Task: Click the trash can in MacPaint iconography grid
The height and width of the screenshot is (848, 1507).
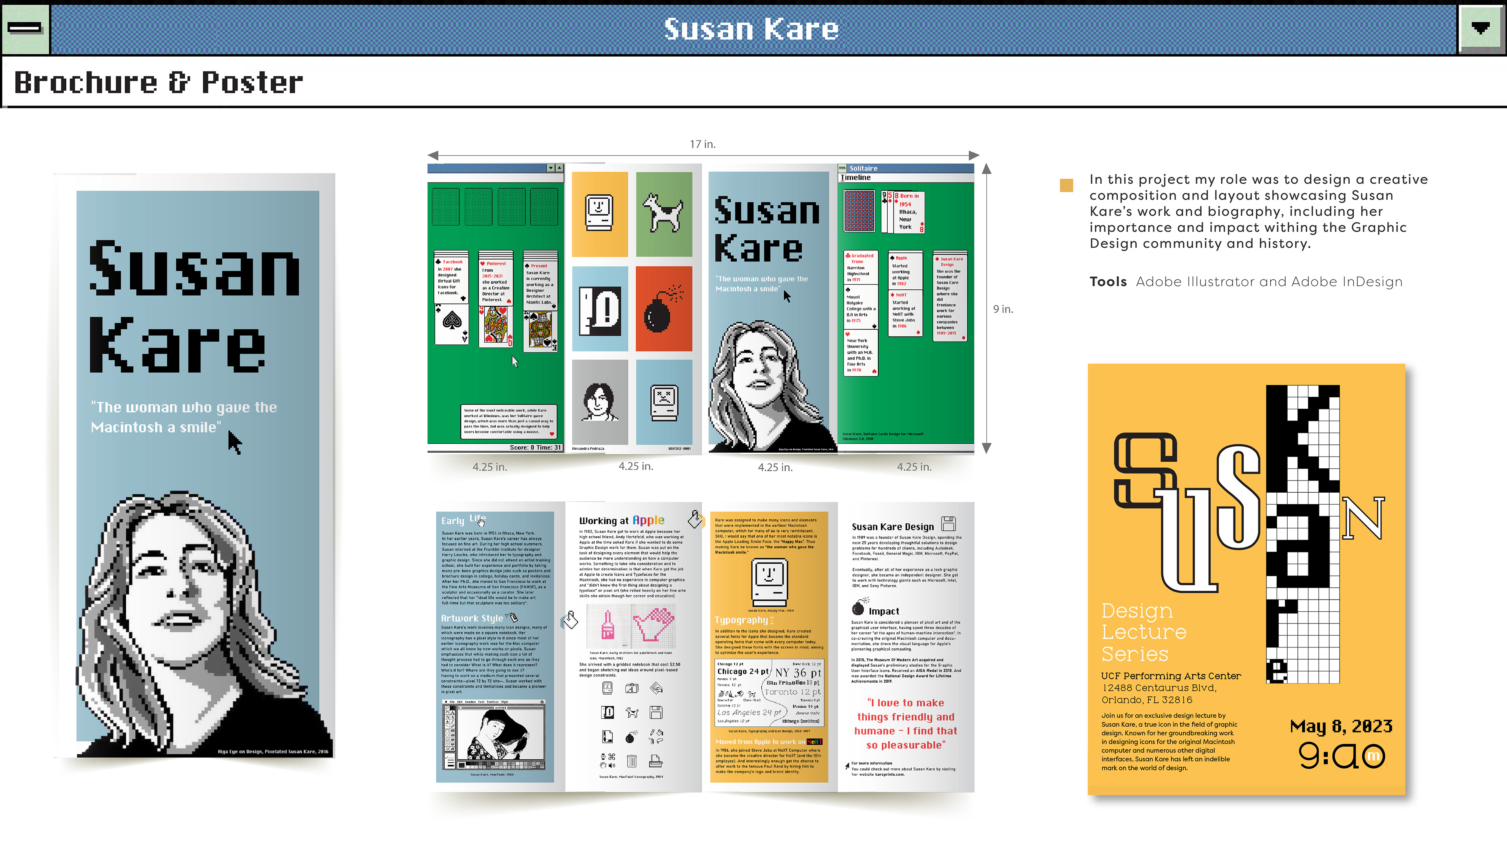Action: tap(631, 761)
